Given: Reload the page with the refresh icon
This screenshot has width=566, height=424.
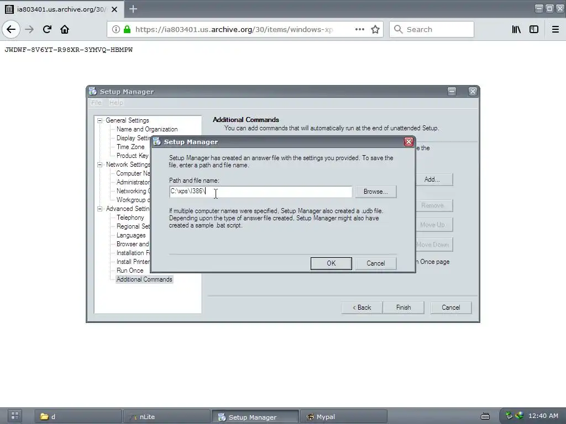Looking at the screenshot, I should tap(47, 29).
